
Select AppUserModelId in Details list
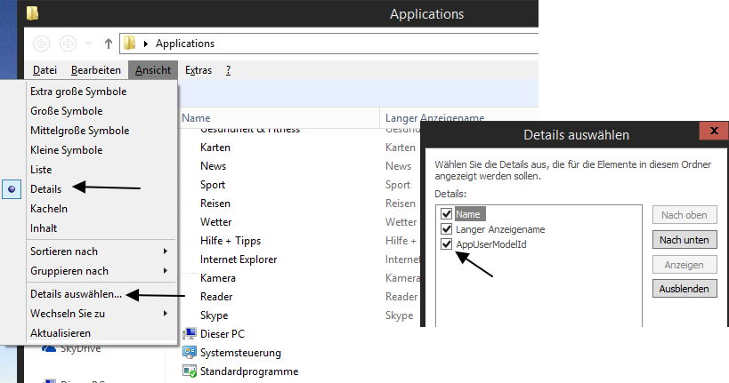pos(491,244)
